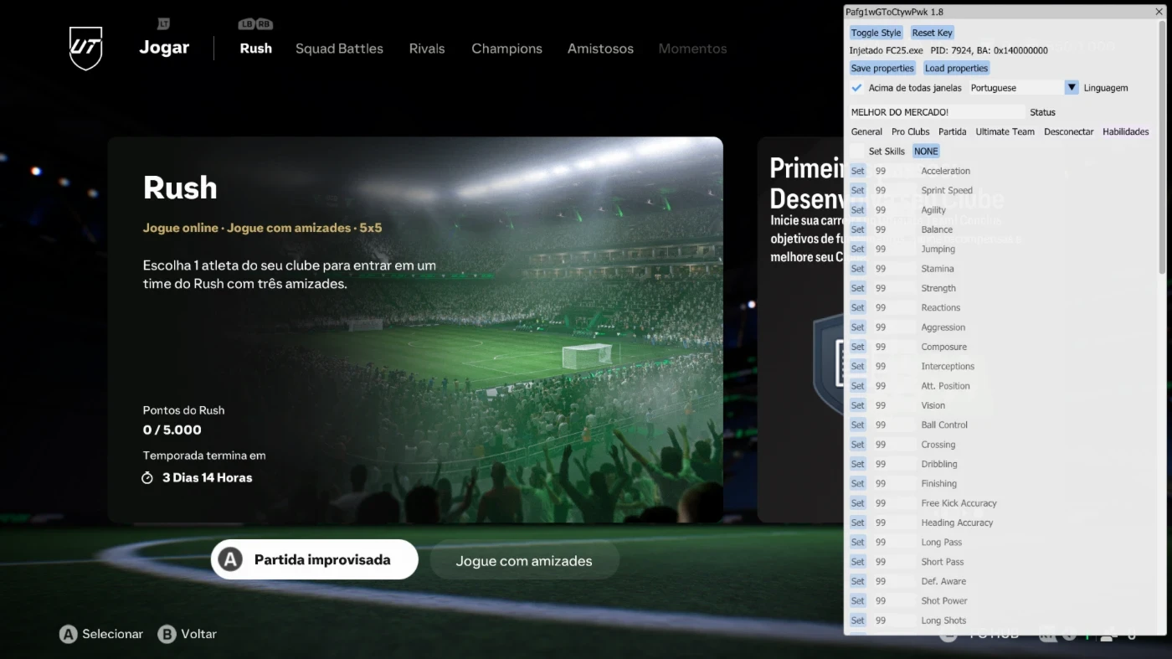The height and width of the screenshot is (659, 1172).
Task: Toggle the Acima de todas janelas checkbox
Action: tap(856, 88)
